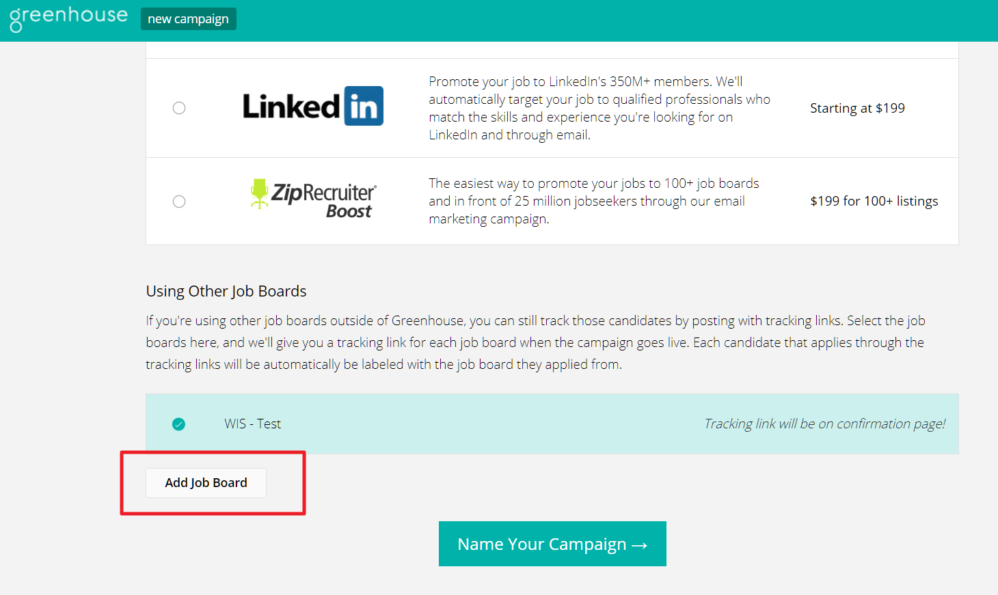The height and width of the screenshot is (595, 998).
Task: Click 'Tracking link will be on confirmation page!' text
Action: tap(824, 424)
